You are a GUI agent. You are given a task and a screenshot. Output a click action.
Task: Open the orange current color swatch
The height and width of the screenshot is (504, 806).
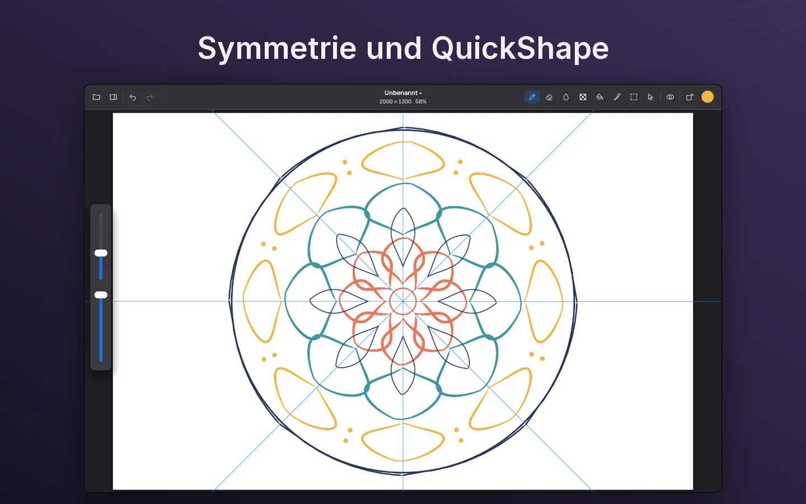pyautogui.click(x=707, y=97)
